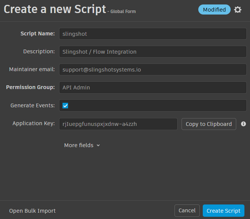Image resolution: width=250 pixels, height=219 pixels.
Task: Click the Script Name field label
Action: click(38, 34)
